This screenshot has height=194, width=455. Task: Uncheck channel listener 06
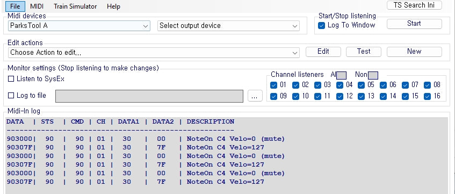tap(384, 85)
